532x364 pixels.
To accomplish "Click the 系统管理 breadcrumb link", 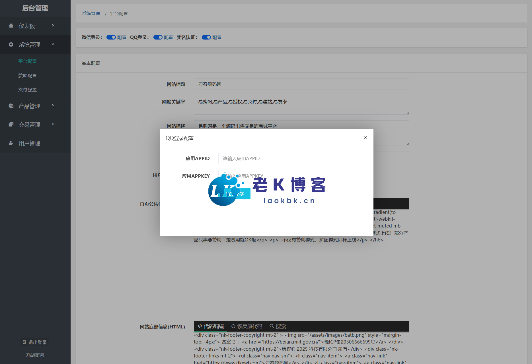I will point(91,14).
